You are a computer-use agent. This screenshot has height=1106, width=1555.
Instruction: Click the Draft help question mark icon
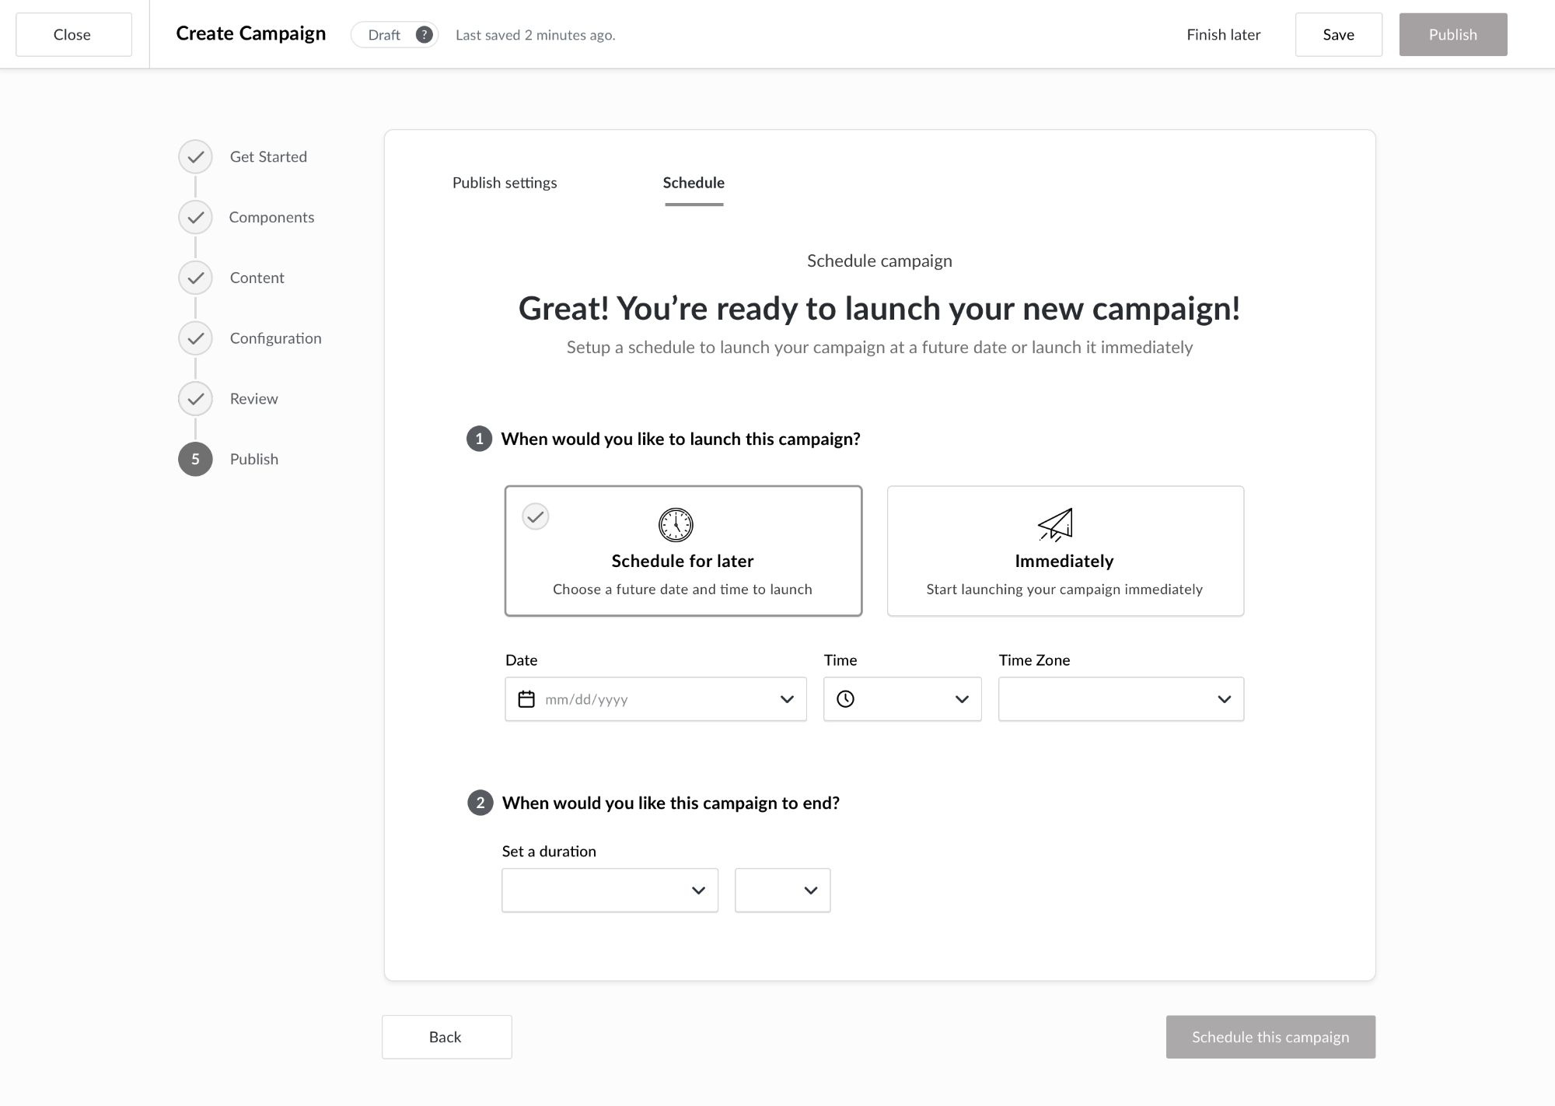point(424,34)
